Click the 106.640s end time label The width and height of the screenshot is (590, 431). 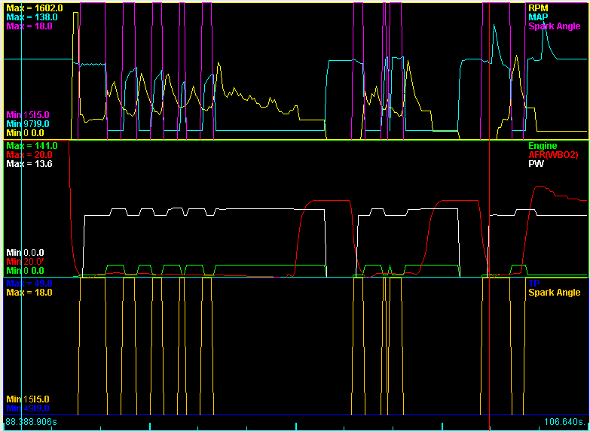point(564,422)
